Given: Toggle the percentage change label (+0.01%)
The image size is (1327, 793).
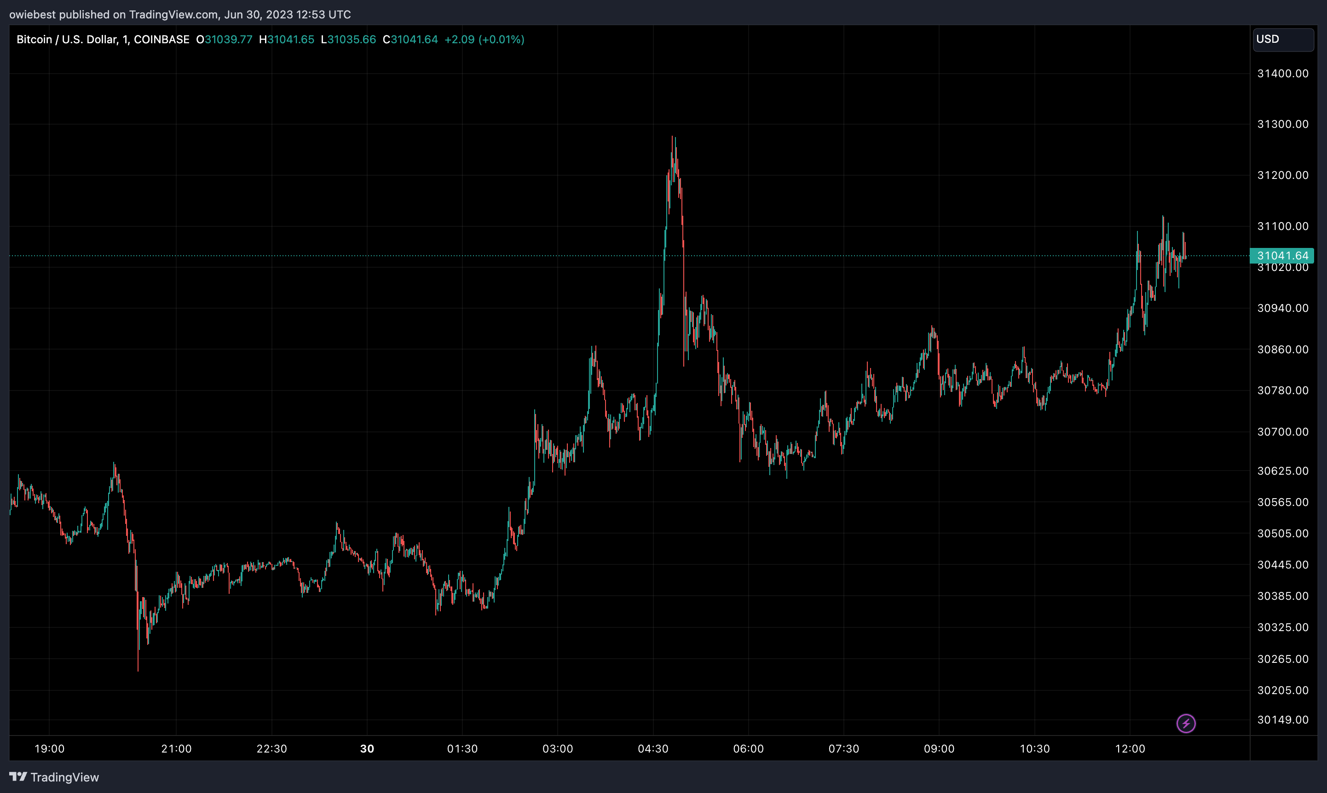Looking at the screenshot, I should pos(501,39).
